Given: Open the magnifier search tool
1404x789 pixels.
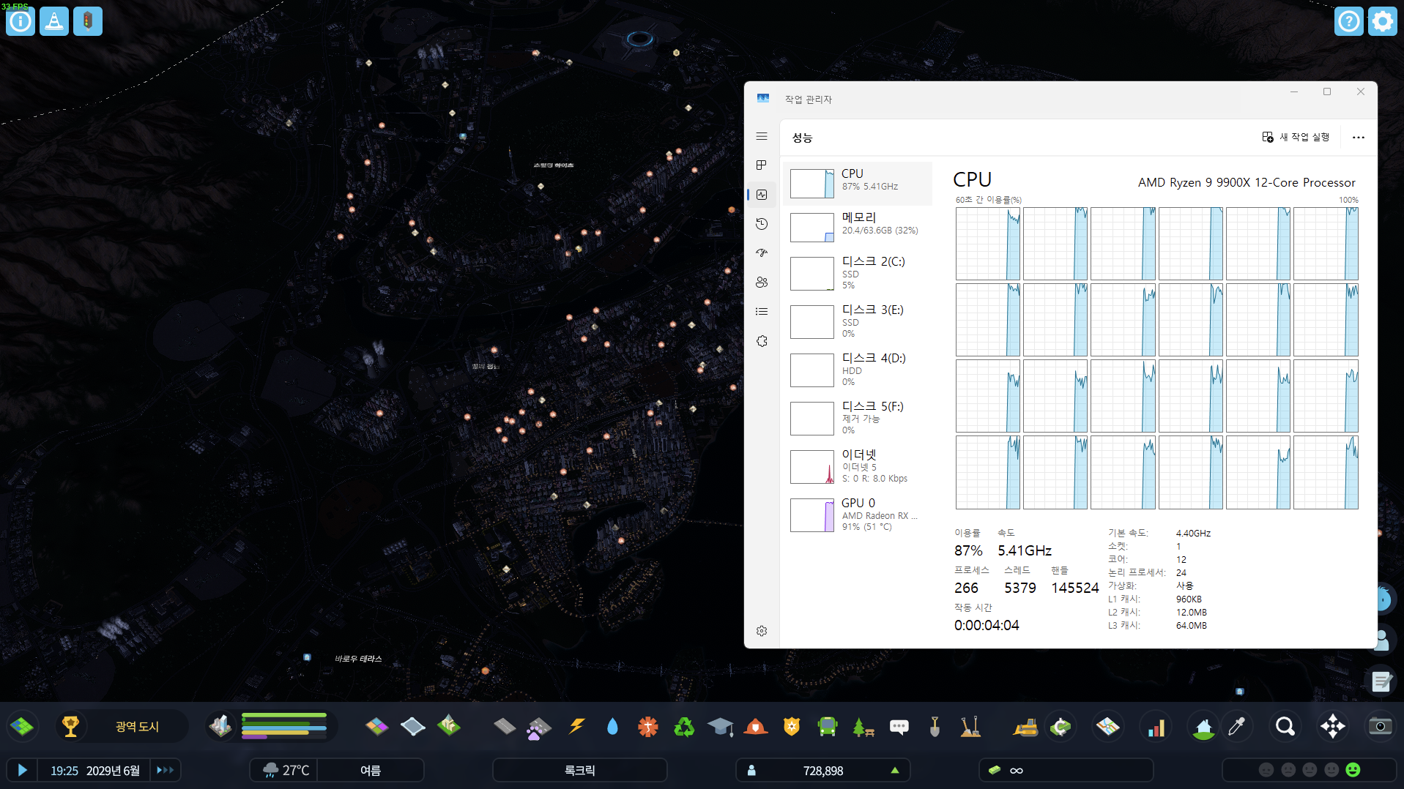Looking at the screenshot, I should pyautogui.click(x=1285, y=726).
